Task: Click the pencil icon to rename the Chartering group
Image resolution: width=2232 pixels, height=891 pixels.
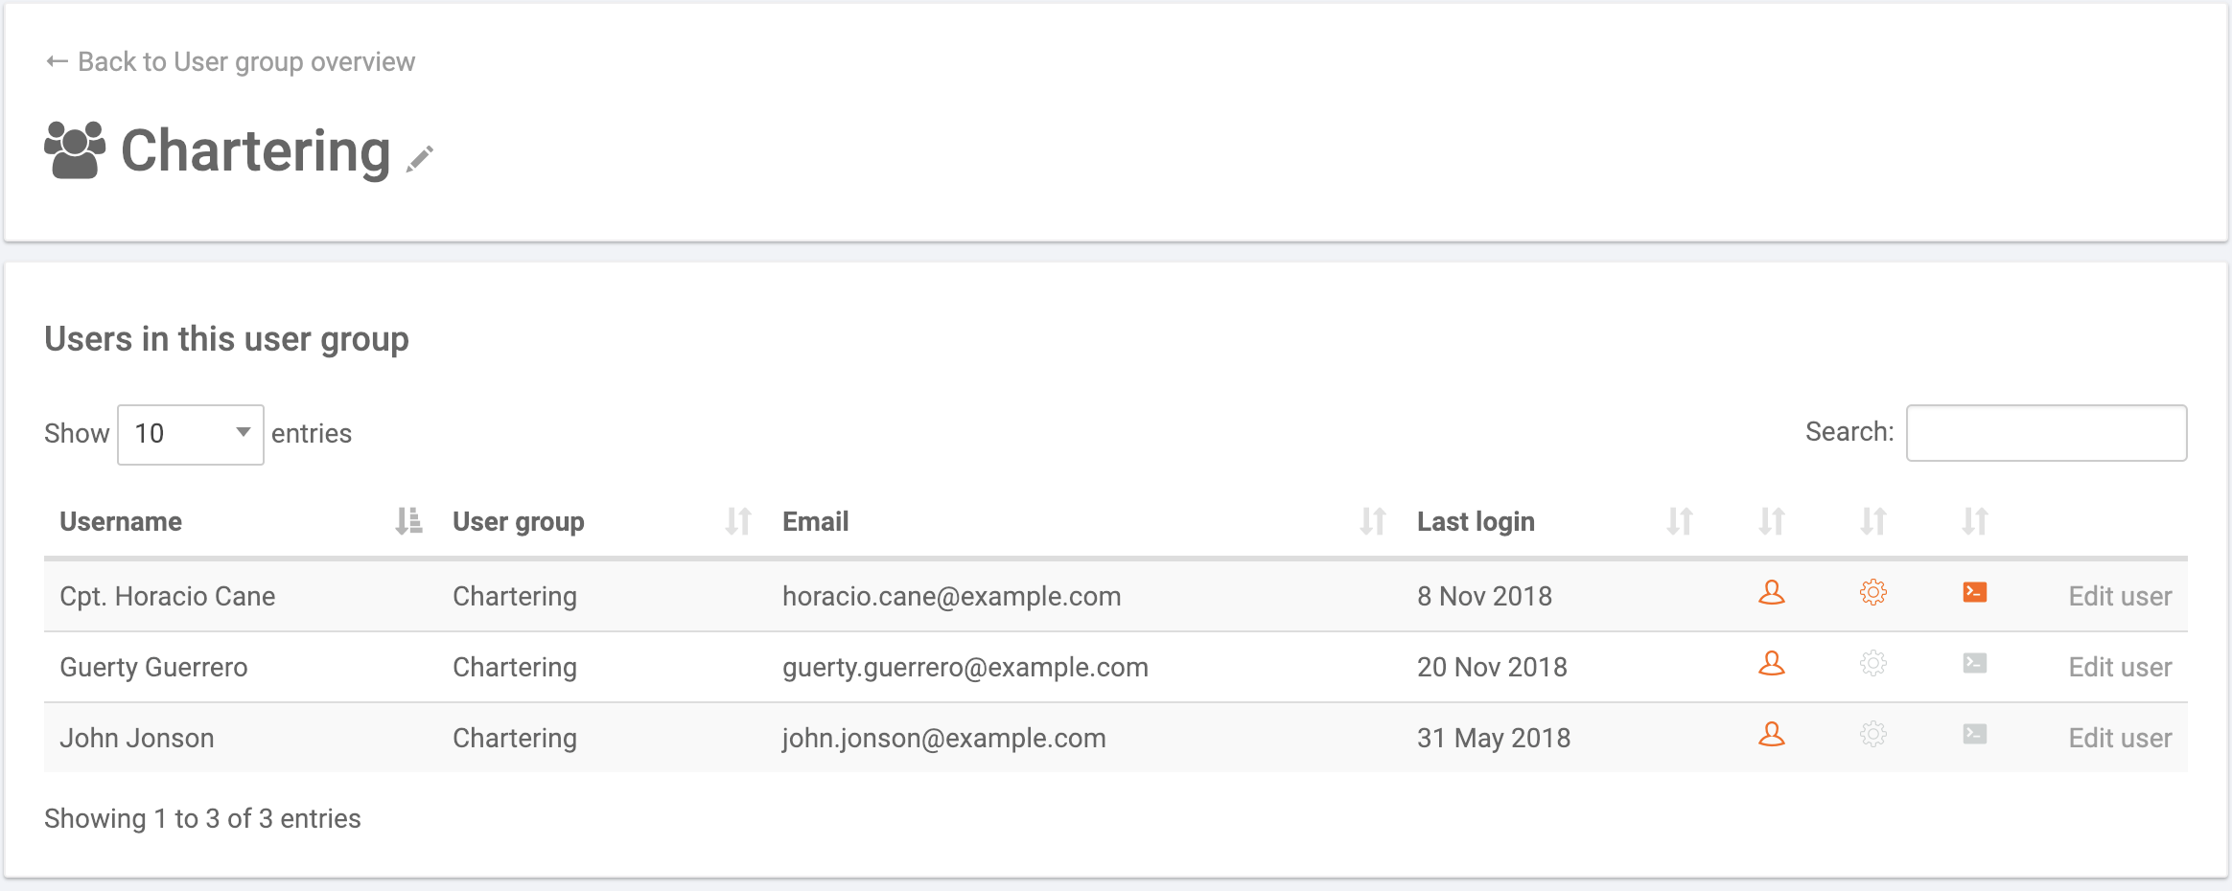Action: coord(419,159)
